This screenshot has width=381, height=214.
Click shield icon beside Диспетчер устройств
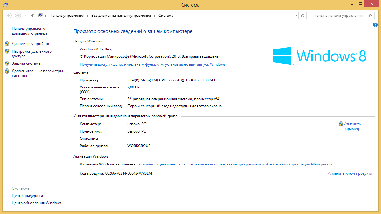point(7,43)
